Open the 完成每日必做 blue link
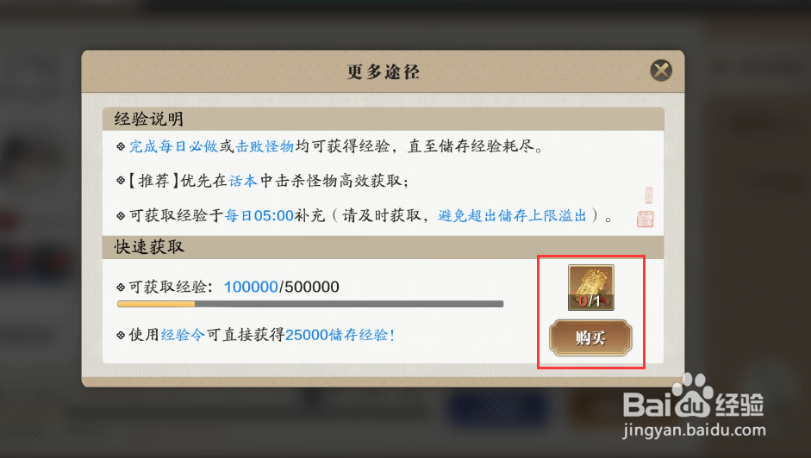 point(173,146)
